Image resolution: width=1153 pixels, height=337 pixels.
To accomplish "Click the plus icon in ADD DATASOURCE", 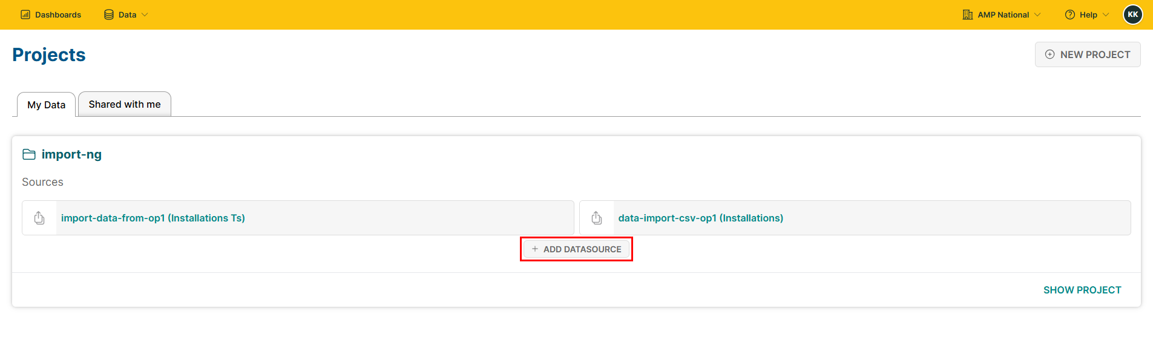I will point(535,249).
